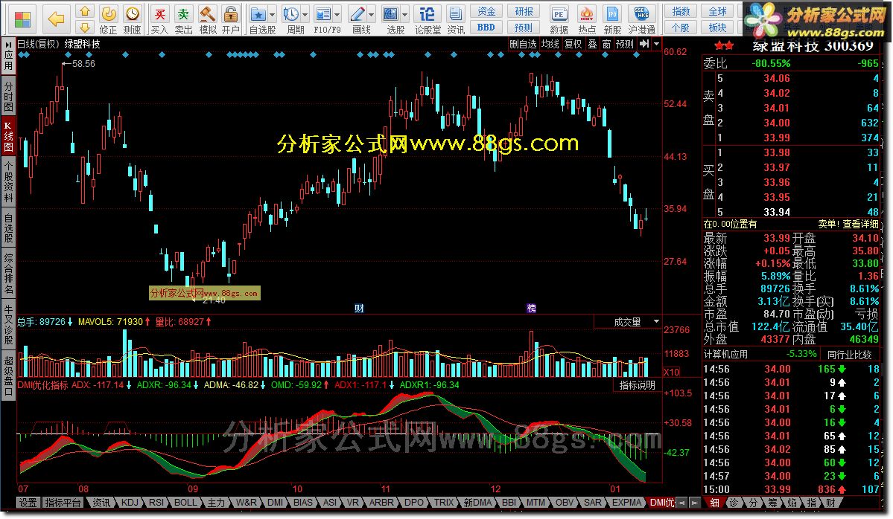Open the 自选股 watchlist folder icon
Screen dimensions: 893x519
[258, 20]
